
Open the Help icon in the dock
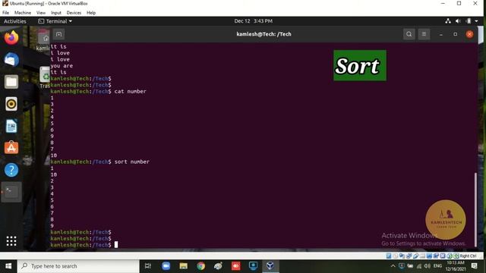tap(11, 170)
